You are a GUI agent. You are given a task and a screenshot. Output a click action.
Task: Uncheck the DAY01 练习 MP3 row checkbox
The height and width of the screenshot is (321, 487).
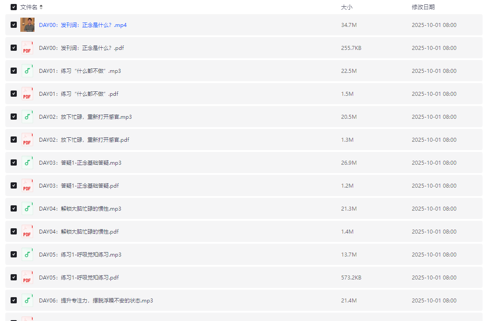coord(13,71)
